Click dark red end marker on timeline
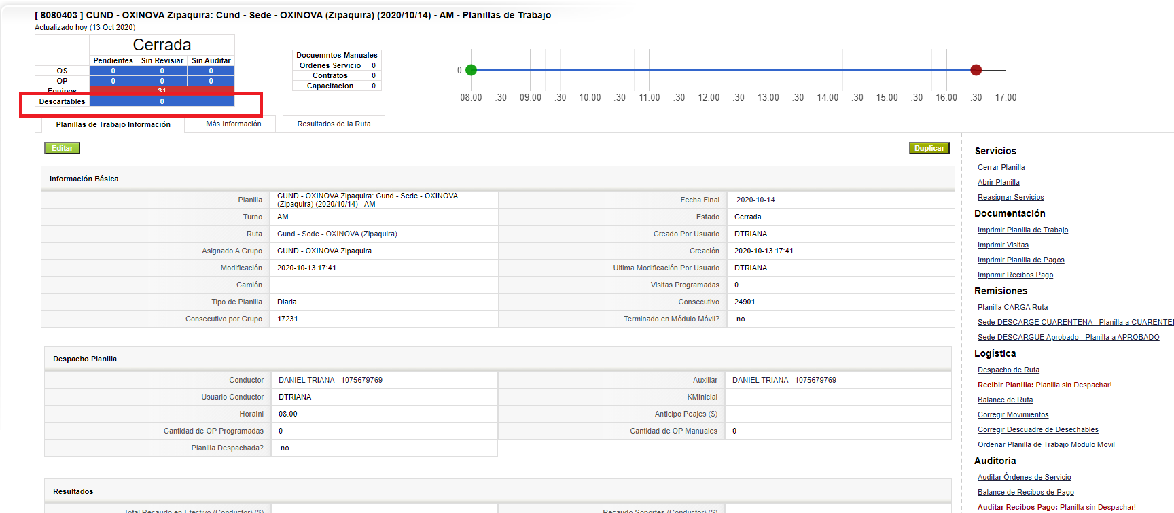The image size is (1174, 513). coord(976,69)
